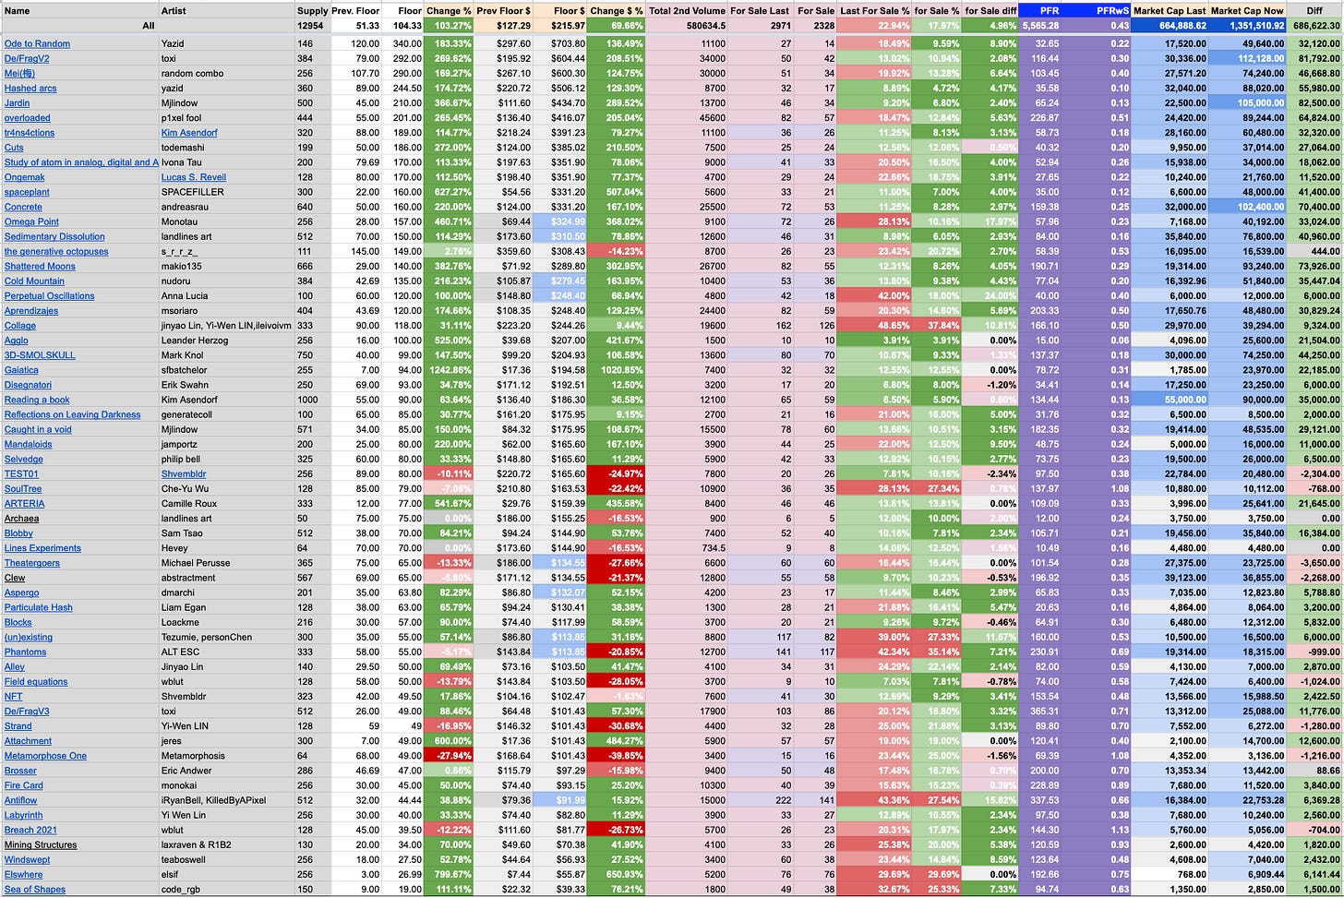Select artist cell iRyanBell, KilledByAPixel
This screenshot has height=898, width=1344.
228,800
